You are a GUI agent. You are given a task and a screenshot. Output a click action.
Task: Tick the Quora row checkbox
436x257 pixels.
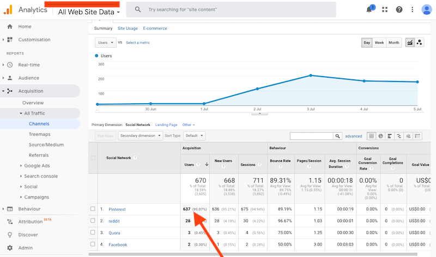[x=93, y=233]
